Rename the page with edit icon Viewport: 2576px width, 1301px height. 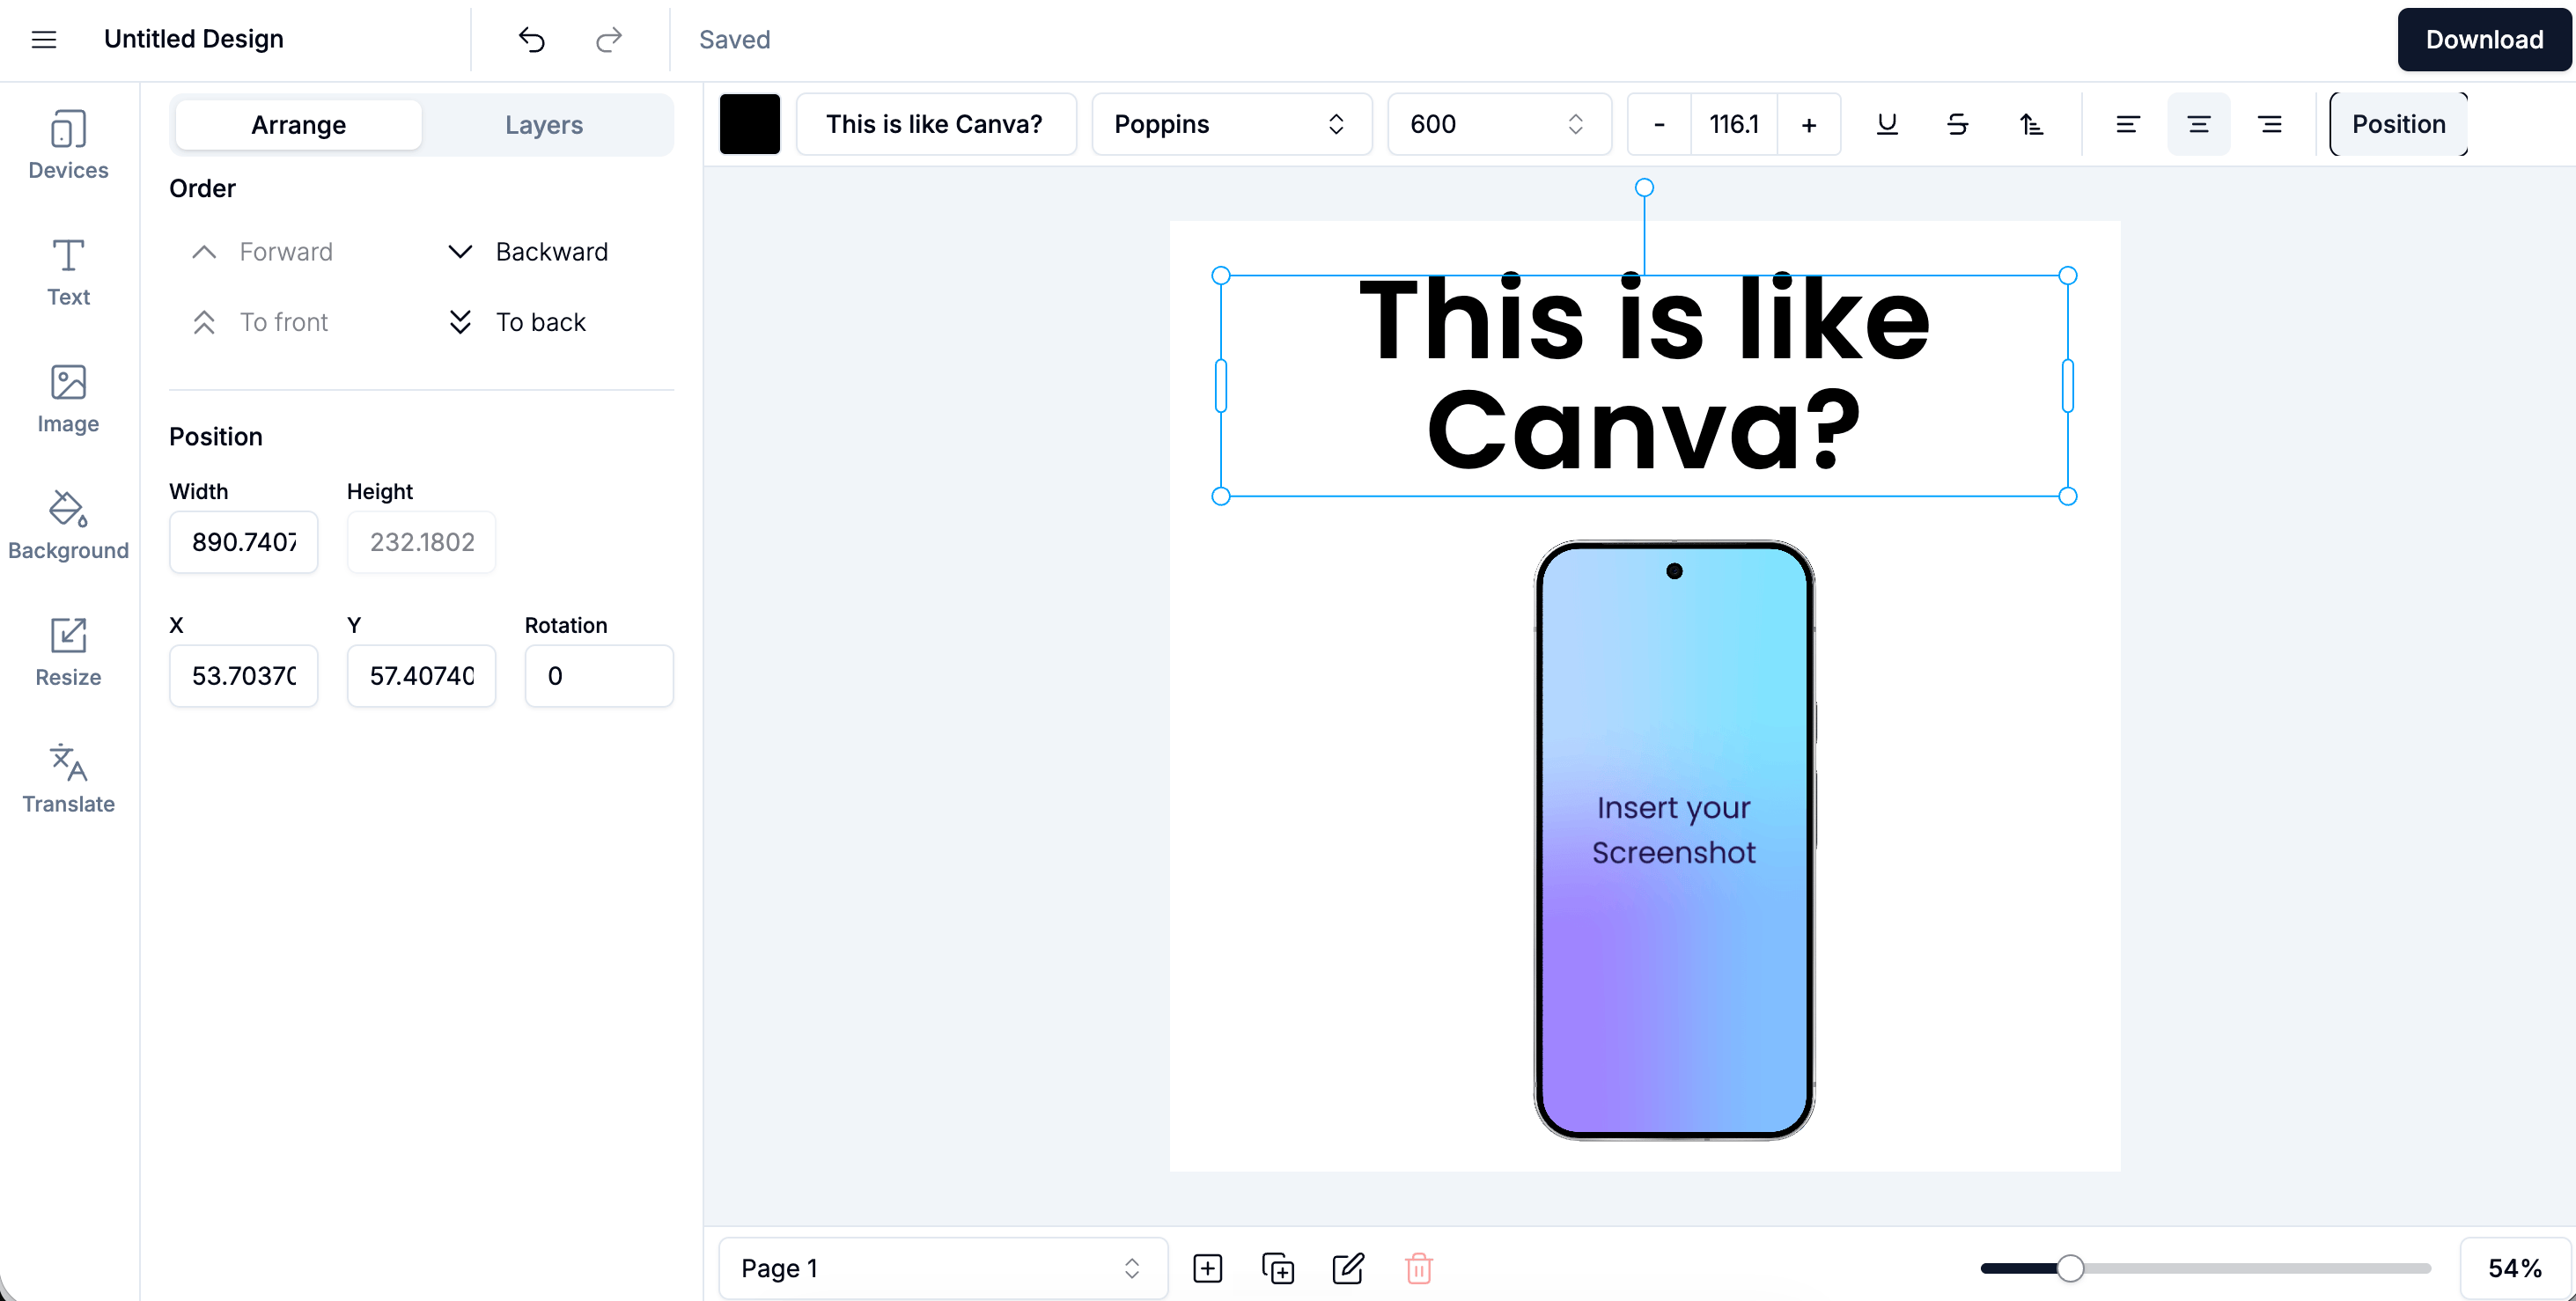(x=1348, y=1268)
